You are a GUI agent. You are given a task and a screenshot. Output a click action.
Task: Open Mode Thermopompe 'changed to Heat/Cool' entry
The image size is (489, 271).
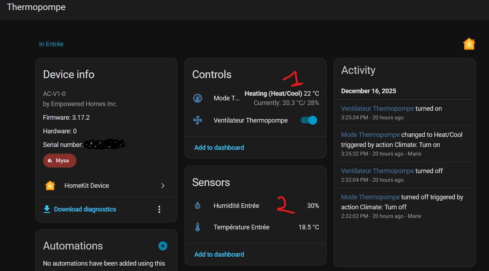point(370,135)
